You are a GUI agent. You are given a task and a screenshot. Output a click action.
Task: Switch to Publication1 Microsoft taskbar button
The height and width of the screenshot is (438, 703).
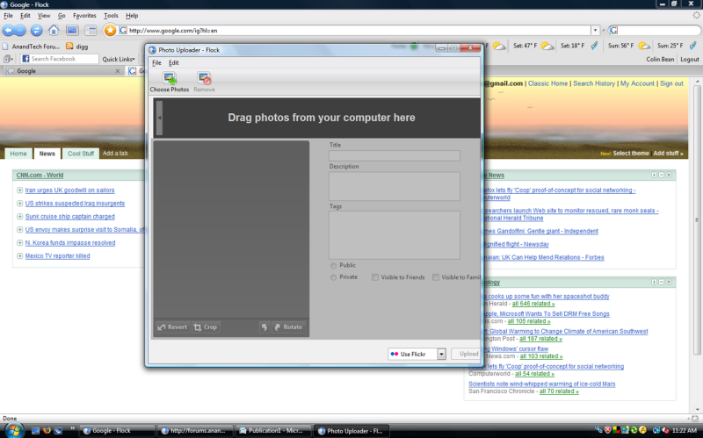273,430
